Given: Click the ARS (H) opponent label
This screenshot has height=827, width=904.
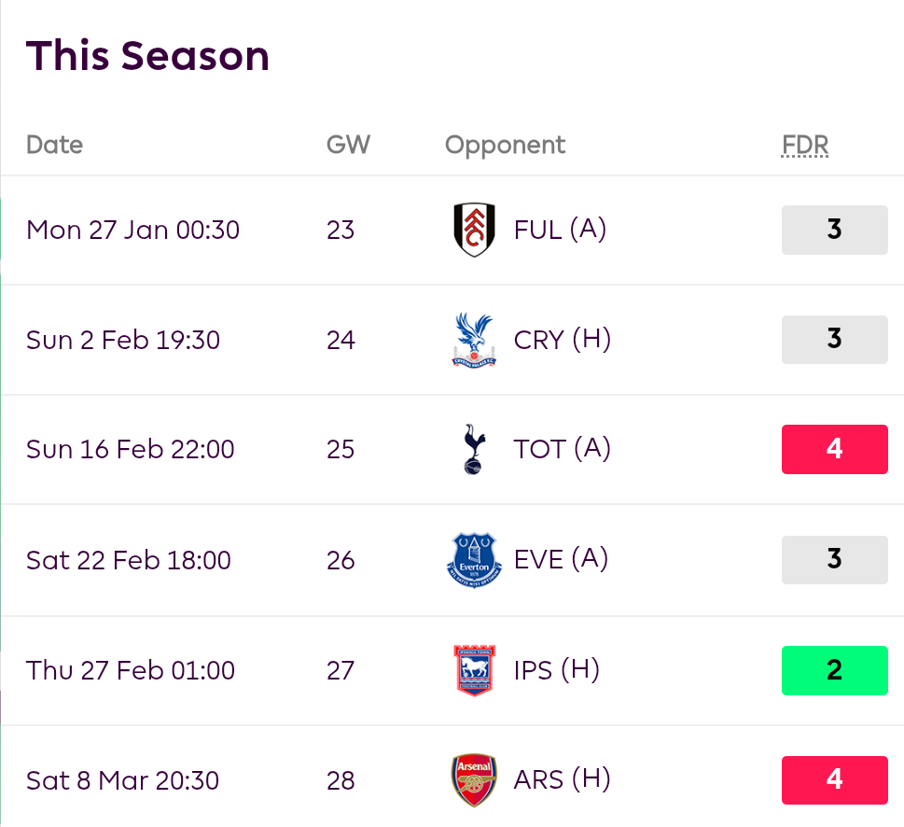Looking at the screenshot, I should [x=562, y=780].
